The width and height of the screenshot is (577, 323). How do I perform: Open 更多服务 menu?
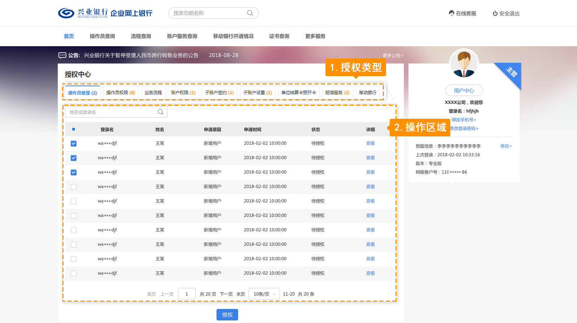(x=315, y=36)
